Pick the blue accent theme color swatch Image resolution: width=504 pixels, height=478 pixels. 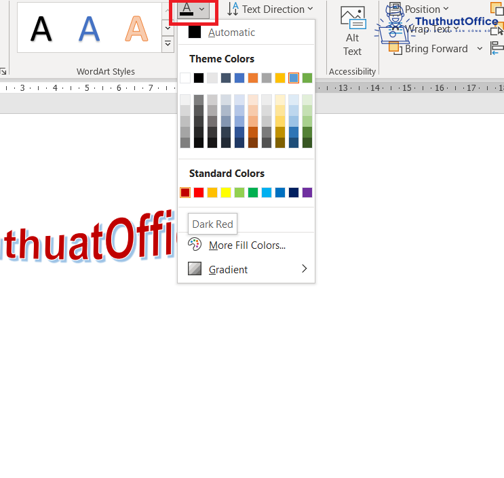[239, 78]
